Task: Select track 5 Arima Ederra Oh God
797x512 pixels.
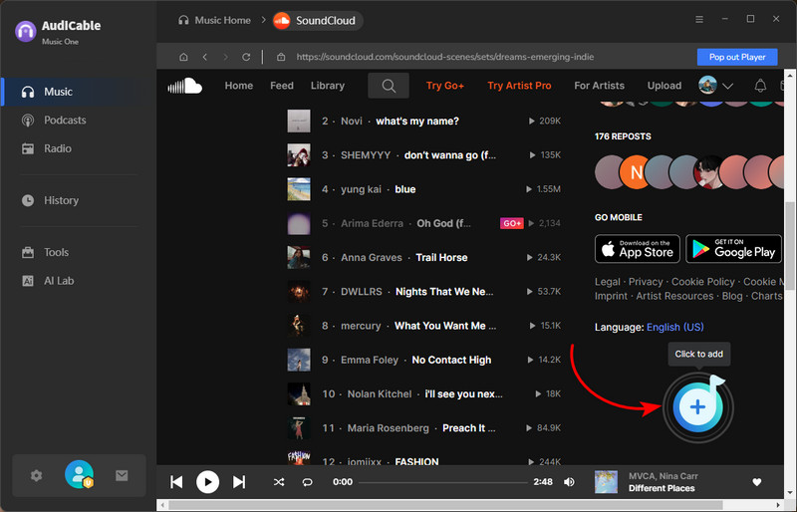Action: (x=424, y=223)
